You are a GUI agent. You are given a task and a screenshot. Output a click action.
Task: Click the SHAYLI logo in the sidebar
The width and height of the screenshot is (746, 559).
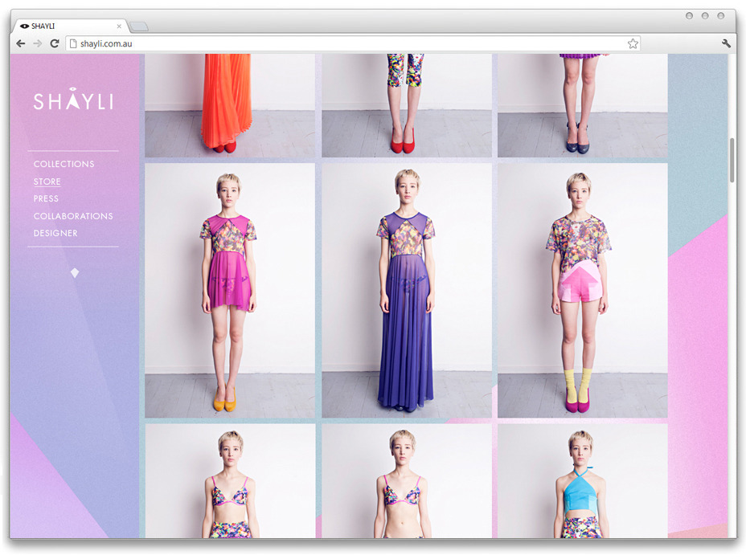tap(73, 100)
